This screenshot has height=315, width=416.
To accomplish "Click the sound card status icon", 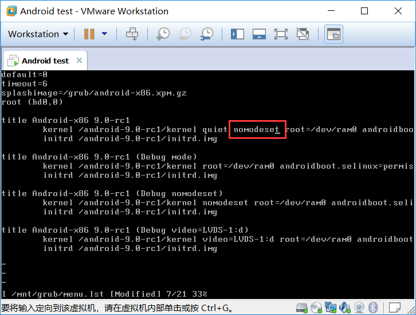I will (x=345, y=308).
